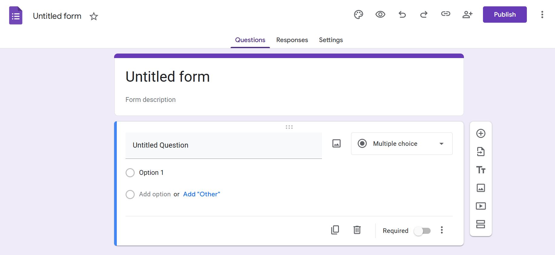Open form's top-right more menu
Screen dimensions: 555x255
(x=542, y=15)
